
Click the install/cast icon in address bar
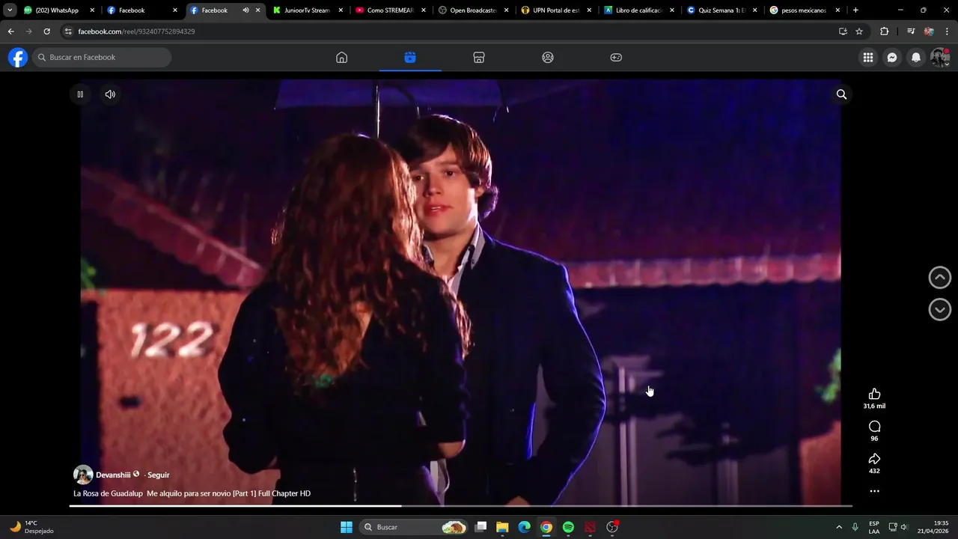843,31
